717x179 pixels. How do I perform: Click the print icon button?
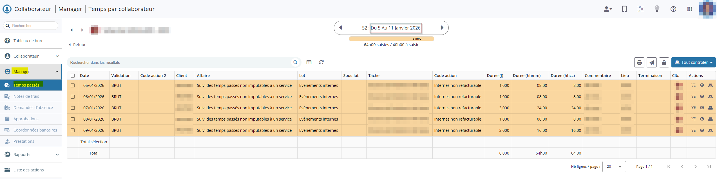(x=639, y=62)
